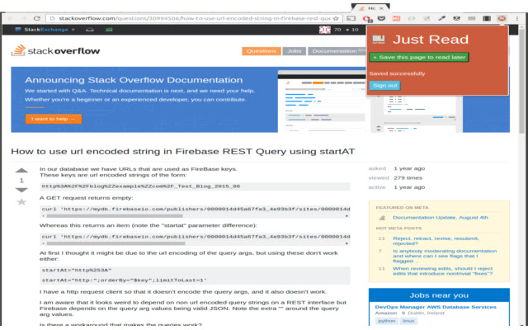Select the browser tab labeled Hc
Image resolution: width=528 pixels, height=330 pixels.
(x=370, y=8)
